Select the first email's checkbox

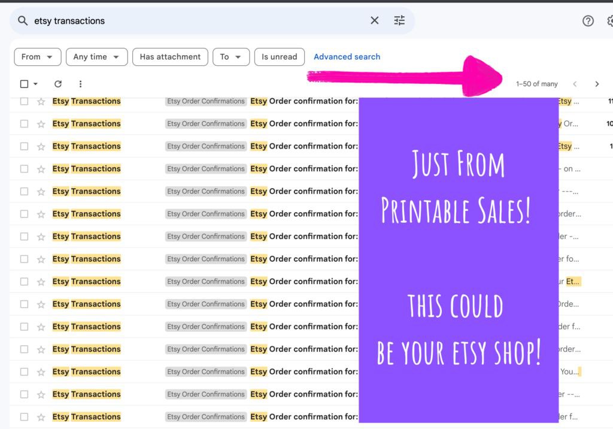tap(25, 101)
